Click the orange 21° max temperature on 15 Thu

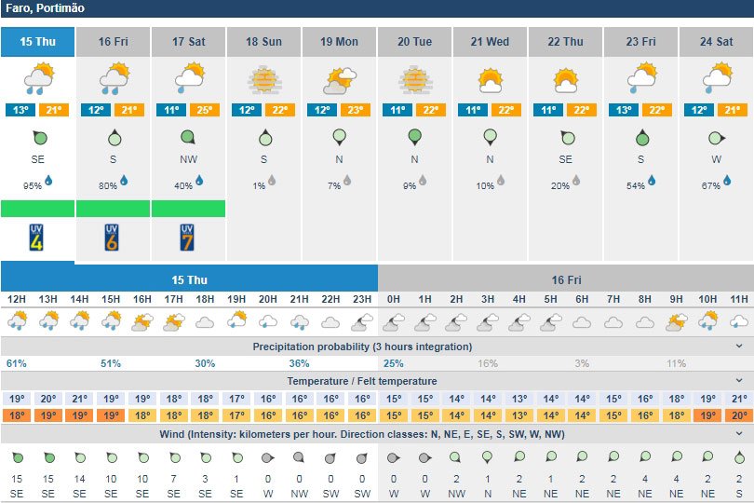click(54, 110)
